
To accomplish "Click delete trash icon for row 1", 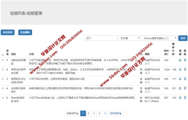I will point(185,60).
